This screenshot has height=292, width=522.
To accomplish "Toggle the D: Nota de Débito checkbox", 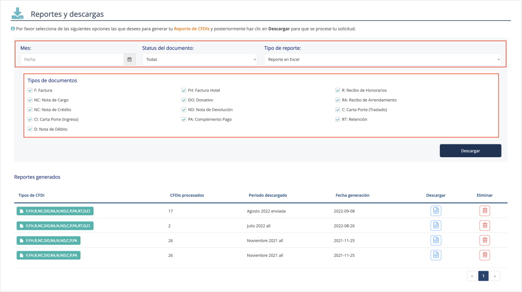I will (30, 129).
